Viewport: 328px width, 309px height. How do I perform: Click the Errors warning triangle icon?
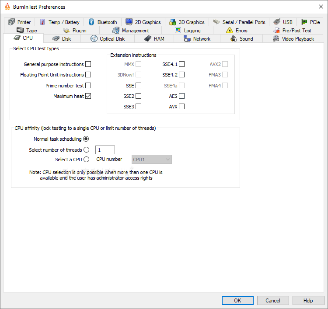(230, 30)
